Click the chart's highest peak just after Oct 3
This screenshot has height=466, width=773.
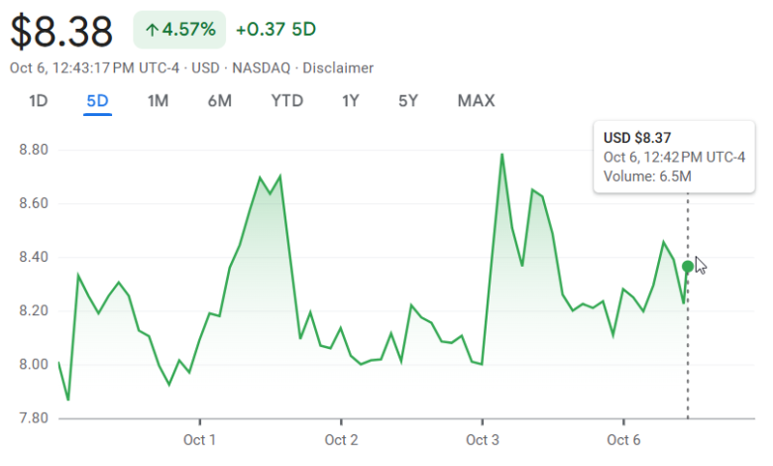click(502, 155)
